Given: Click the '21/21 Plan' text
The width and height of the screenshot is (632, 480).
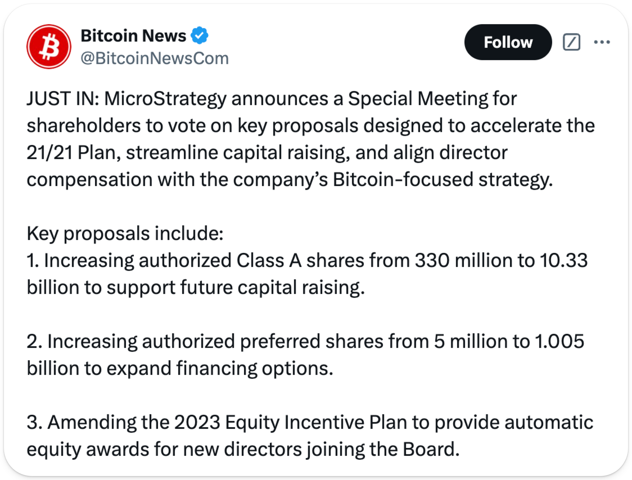Looking at the screenshot, I should click(x=71, y=152).
